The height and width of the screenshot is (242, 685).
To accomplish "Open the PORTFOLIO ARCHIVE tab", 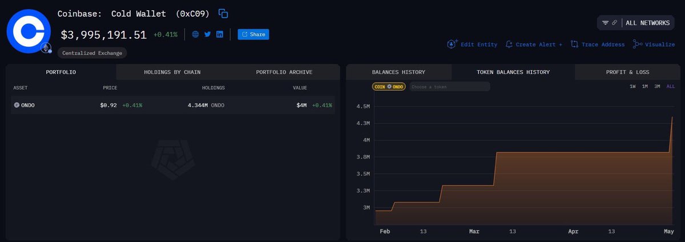I will [284, 72].
